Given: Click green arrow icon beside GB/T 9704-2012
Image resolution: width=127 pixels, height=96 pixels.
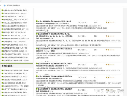Looking at the screenshot, I should (2, 13).
